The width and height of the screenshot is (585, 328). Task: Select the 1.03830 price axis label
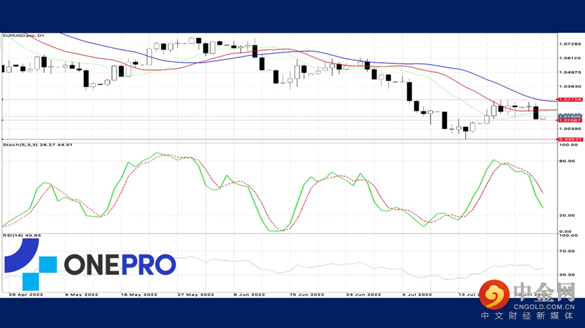(569, 86)
